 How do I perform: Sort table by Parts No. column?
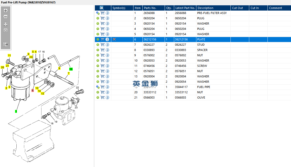(150, 8)
